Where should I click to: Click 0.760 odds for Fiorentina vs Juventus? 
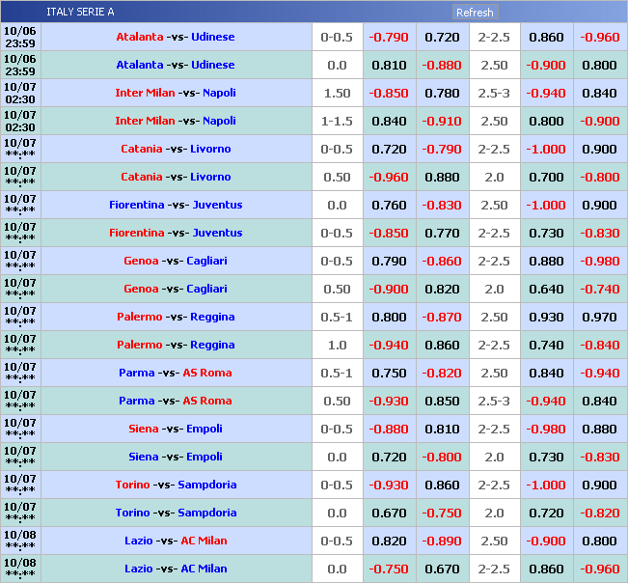390,205
